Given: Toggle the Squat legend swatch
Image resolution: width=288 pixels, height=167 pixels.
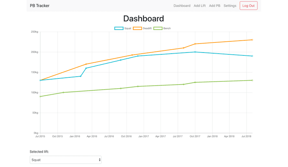Looking at the screenshot, I should coord(119,28).
